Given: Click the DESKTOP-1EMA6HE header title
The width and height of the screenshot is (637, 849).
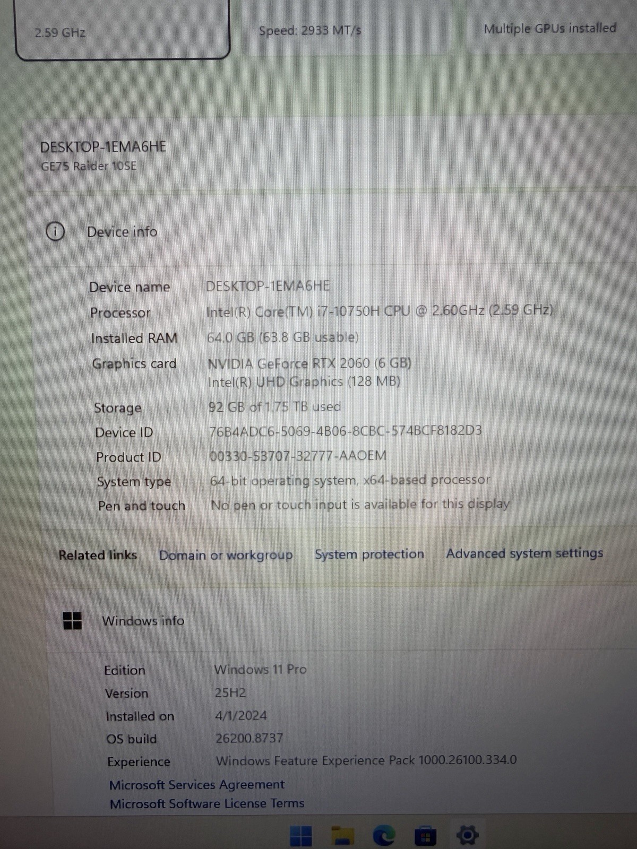Looking at the screenshot, I should click(x=103, y=146).
